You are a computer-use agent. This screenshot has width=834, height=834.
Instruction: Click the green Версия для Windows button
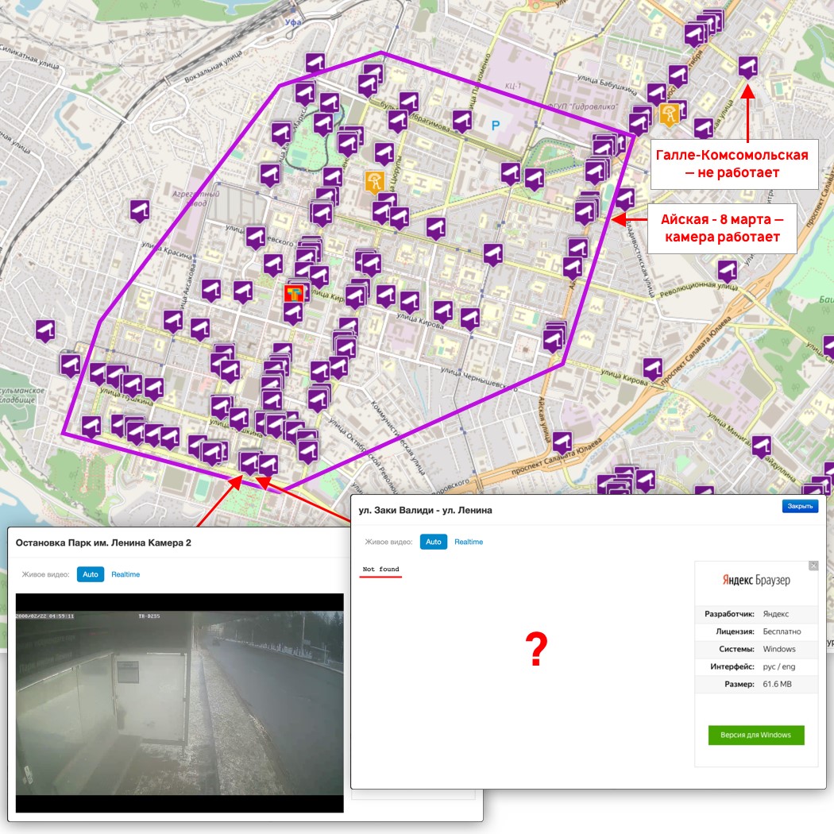(x=755, y=735)
